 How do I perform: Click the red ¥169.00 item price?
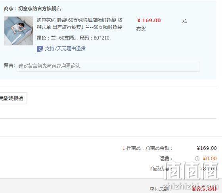[x=149, y=21]
